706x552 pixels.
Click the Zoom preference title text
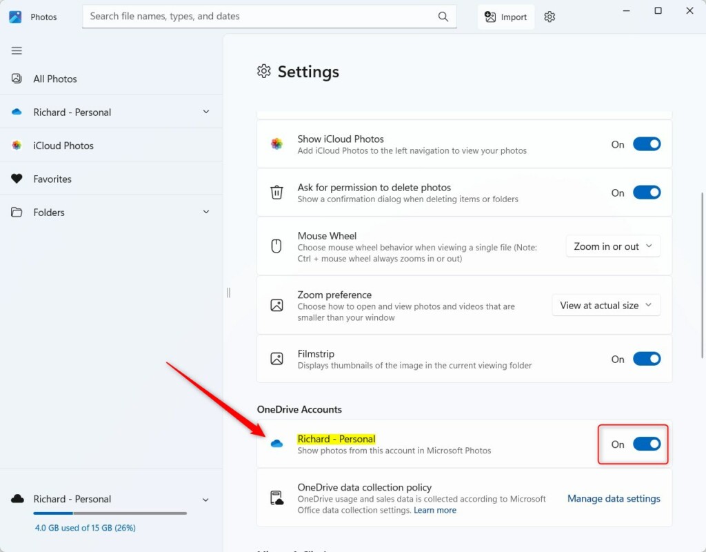point(334,295)
